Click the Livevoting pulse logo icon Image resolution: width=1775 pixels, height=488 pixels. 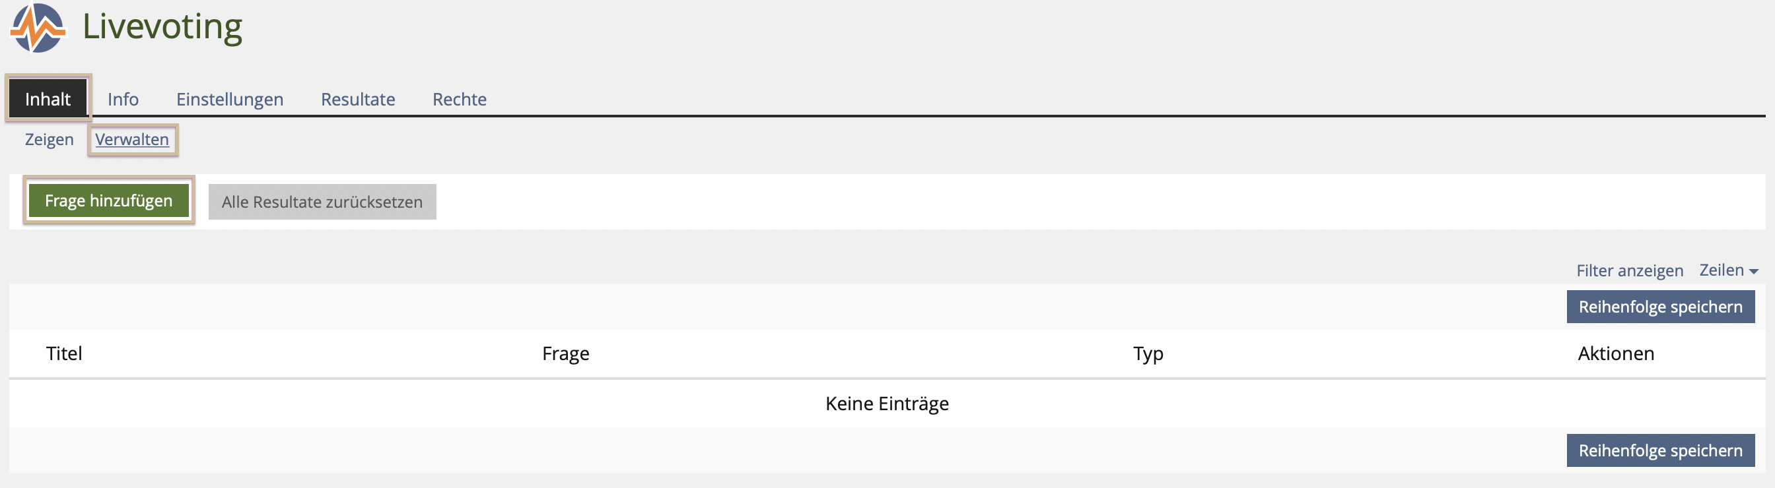38,28
